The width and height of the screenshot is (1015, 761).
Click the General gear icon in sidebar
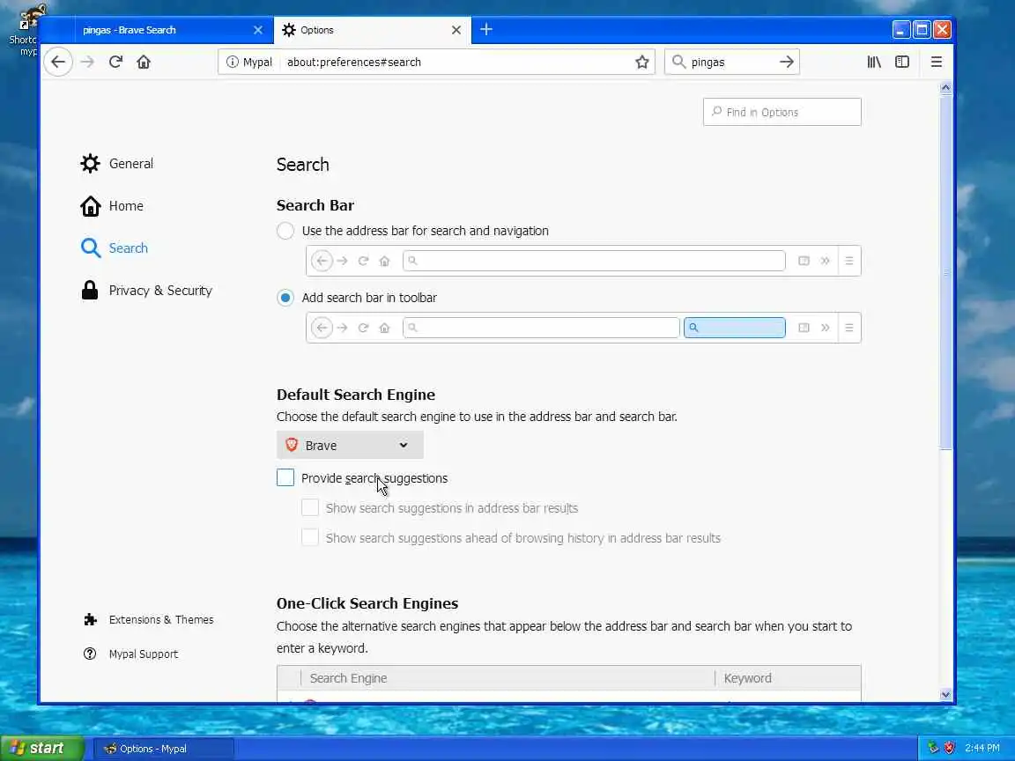[x=90, y=164]
